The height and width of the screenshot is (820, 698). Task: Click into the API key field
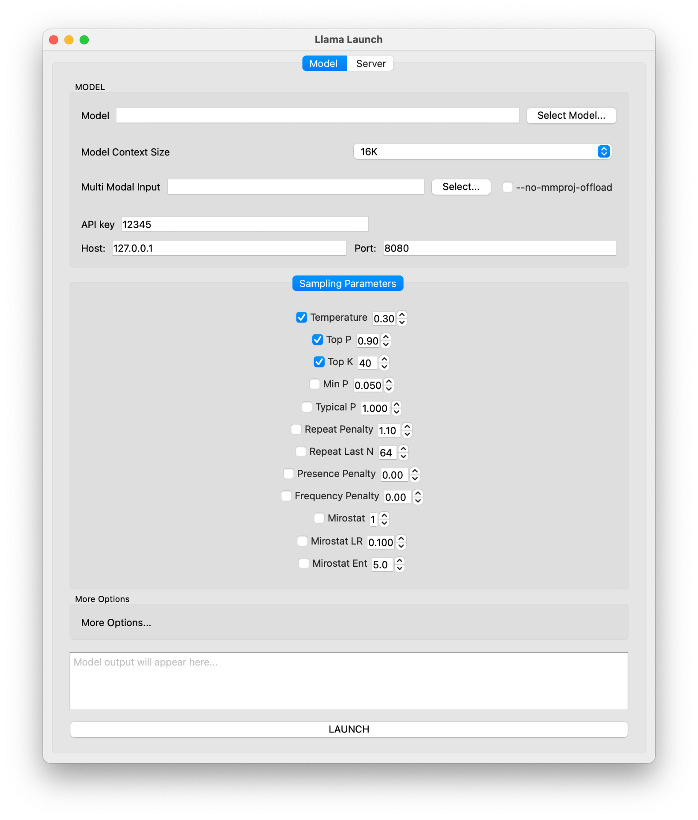(245, 224)
